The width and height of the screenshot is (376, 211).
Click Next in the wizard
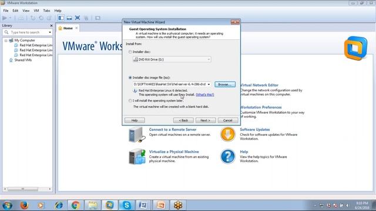[x=206, y=120]
